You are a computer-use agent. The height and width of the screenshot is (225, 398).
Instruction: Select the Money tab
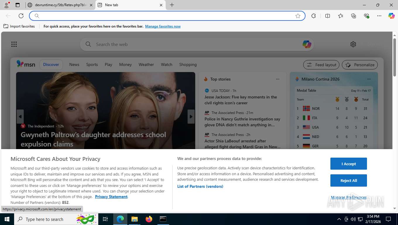126,64
